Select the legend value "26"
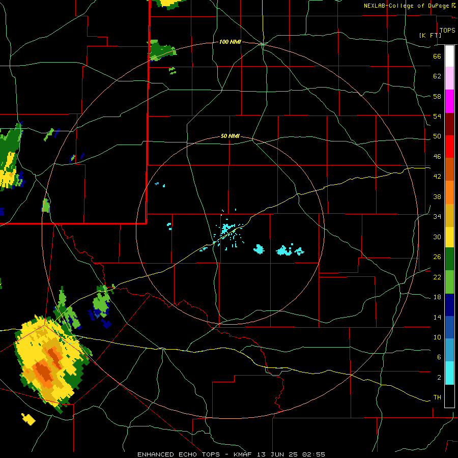458x458 pixels. (437, 257)
